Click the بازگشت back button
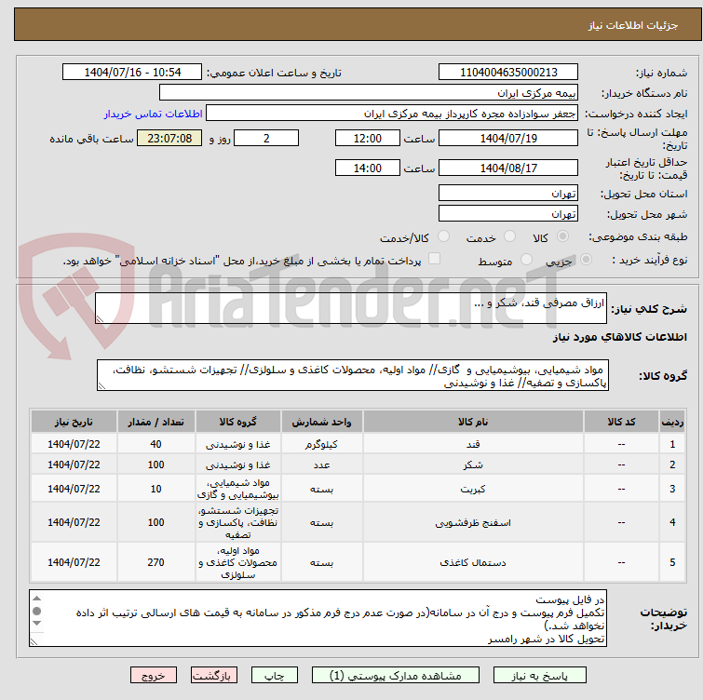 coord(214,675)
